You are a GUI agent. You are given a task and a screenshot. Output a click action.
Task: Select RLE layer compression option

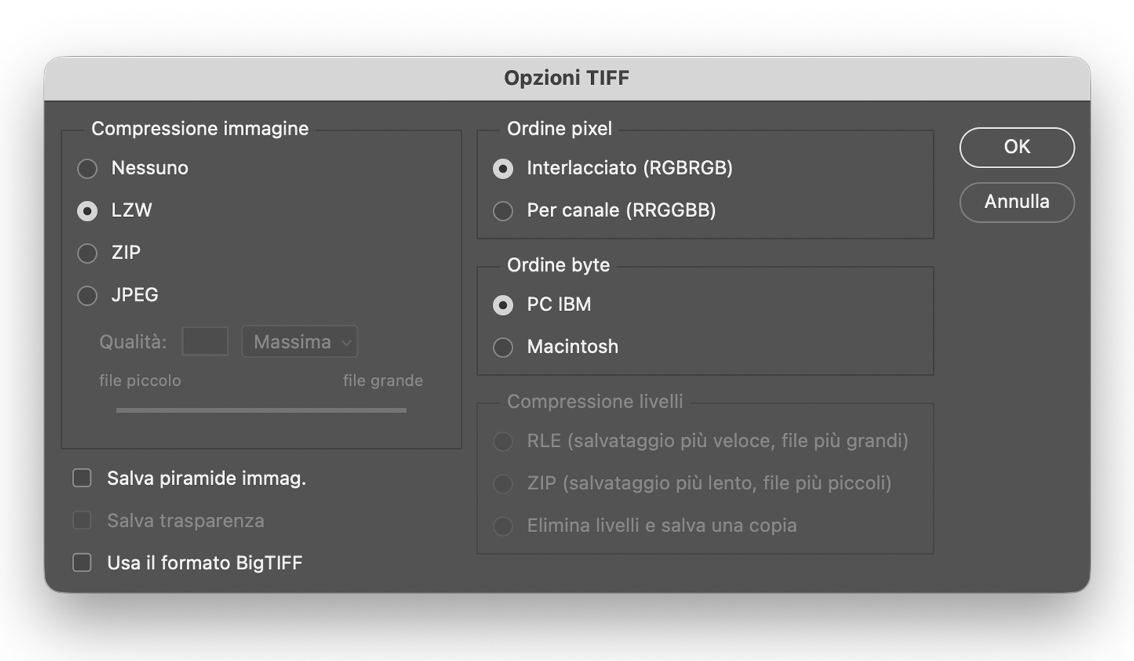[503, 441]
